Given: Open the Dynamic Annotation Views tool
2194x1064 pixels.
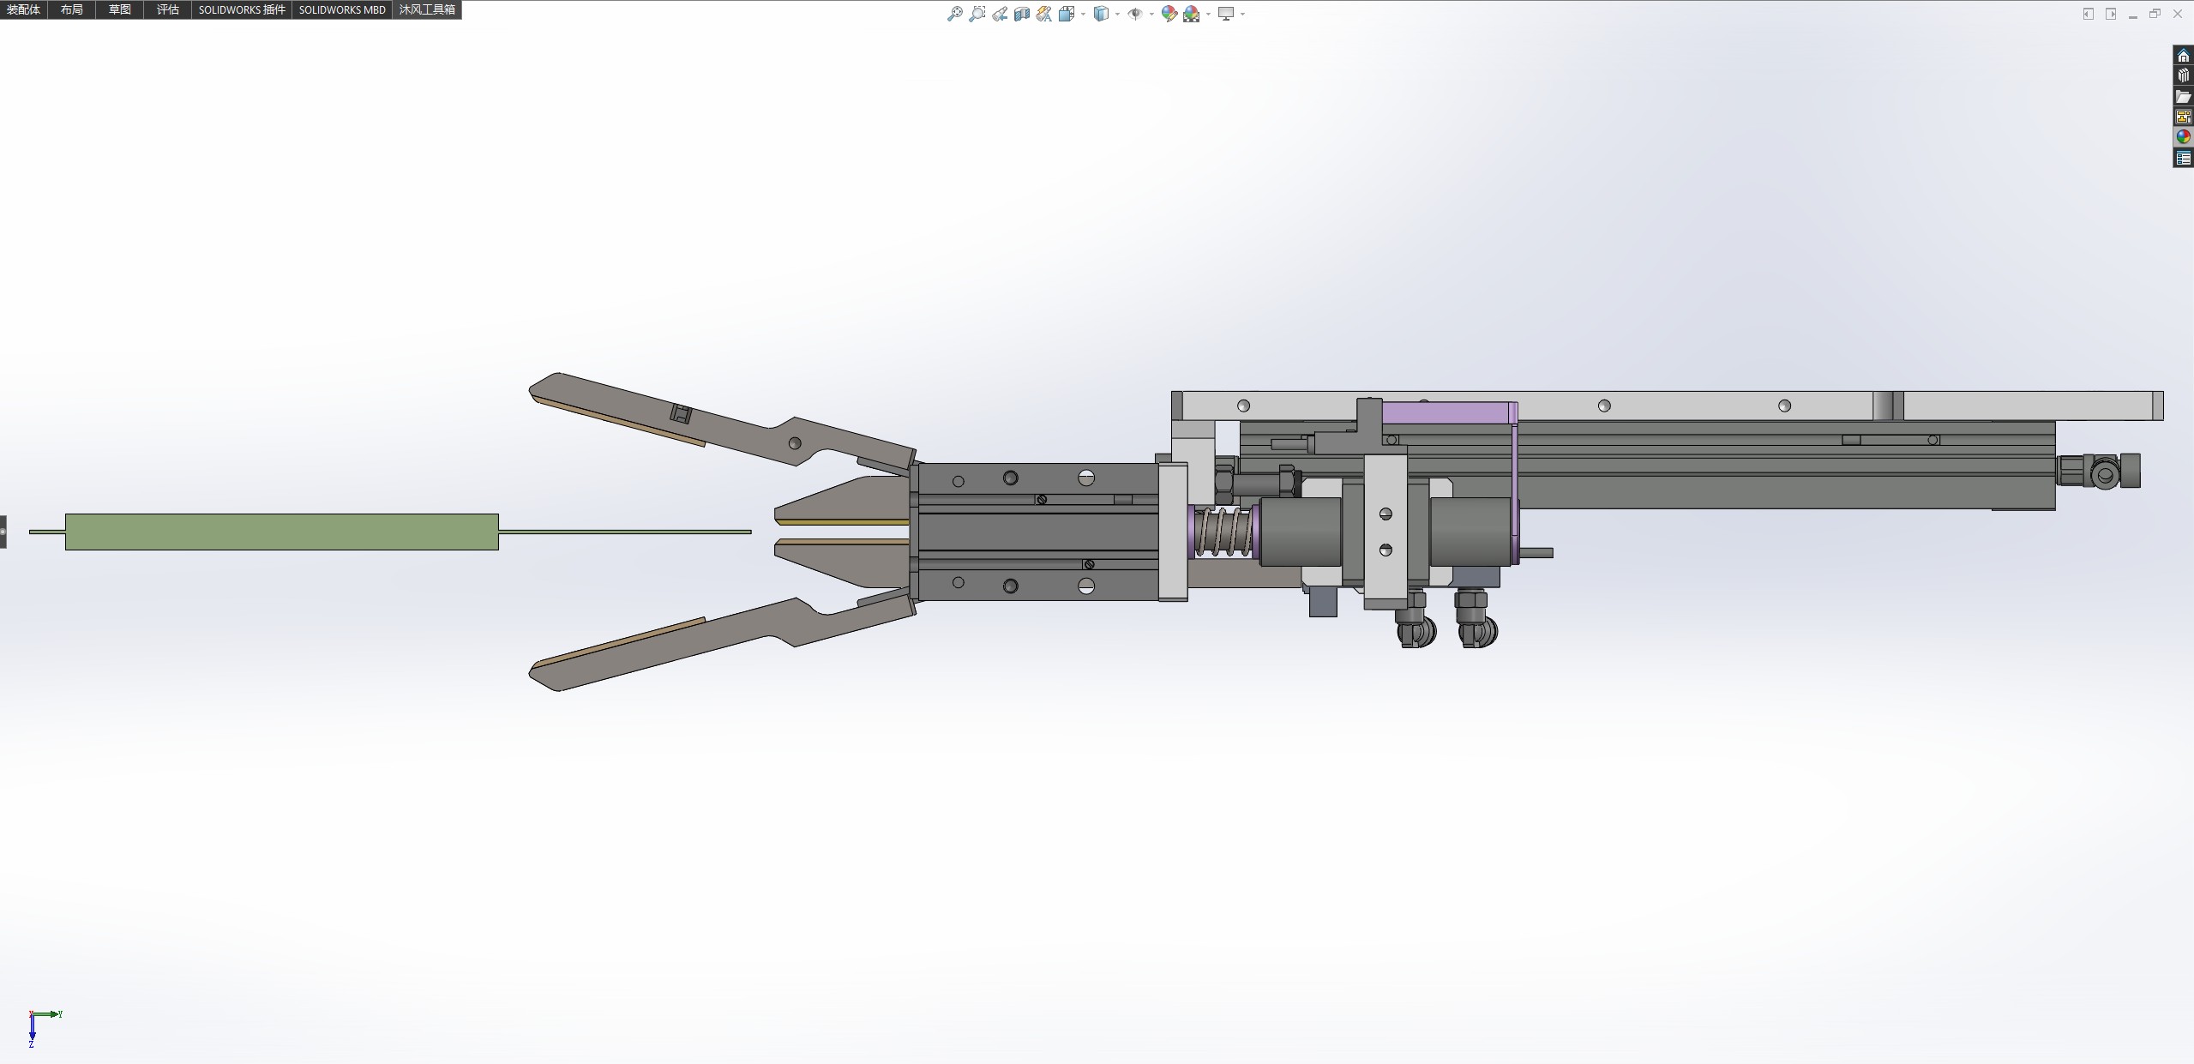Looking at the screenshot, I should click(x=1043, y=14).
